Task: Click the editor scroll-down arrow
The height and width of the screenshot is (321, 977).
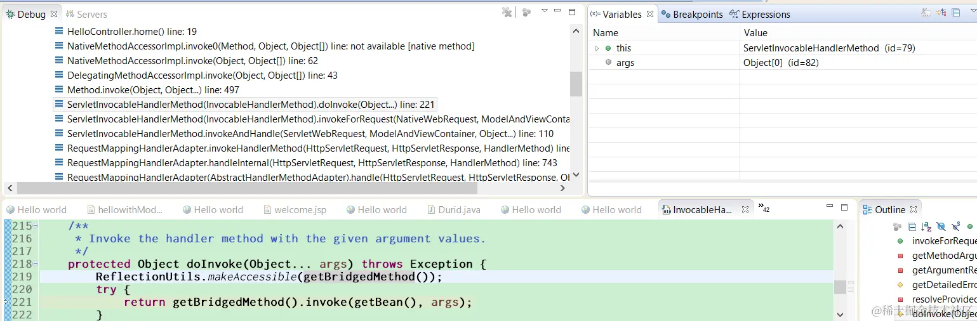Action: point(841,314)
